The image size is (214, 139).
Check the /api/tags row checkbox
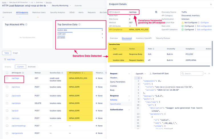tap(7, 78)
